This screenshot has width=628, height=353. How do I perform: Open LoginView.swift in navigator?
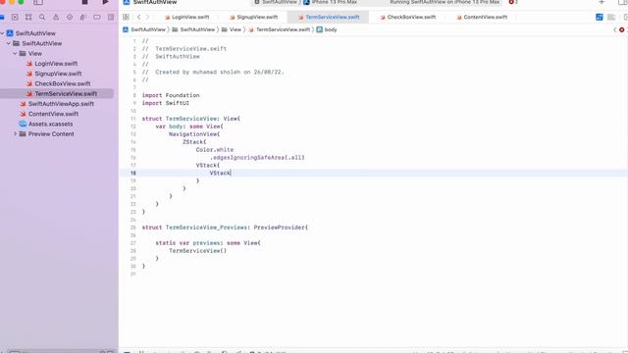tap(52, 63)
